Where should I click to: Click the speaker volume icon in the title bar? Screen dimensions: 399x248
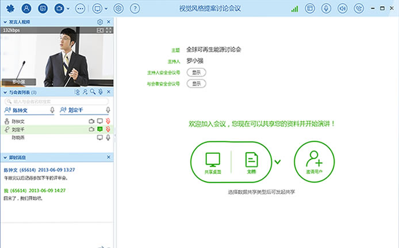(x=342, y=9)
